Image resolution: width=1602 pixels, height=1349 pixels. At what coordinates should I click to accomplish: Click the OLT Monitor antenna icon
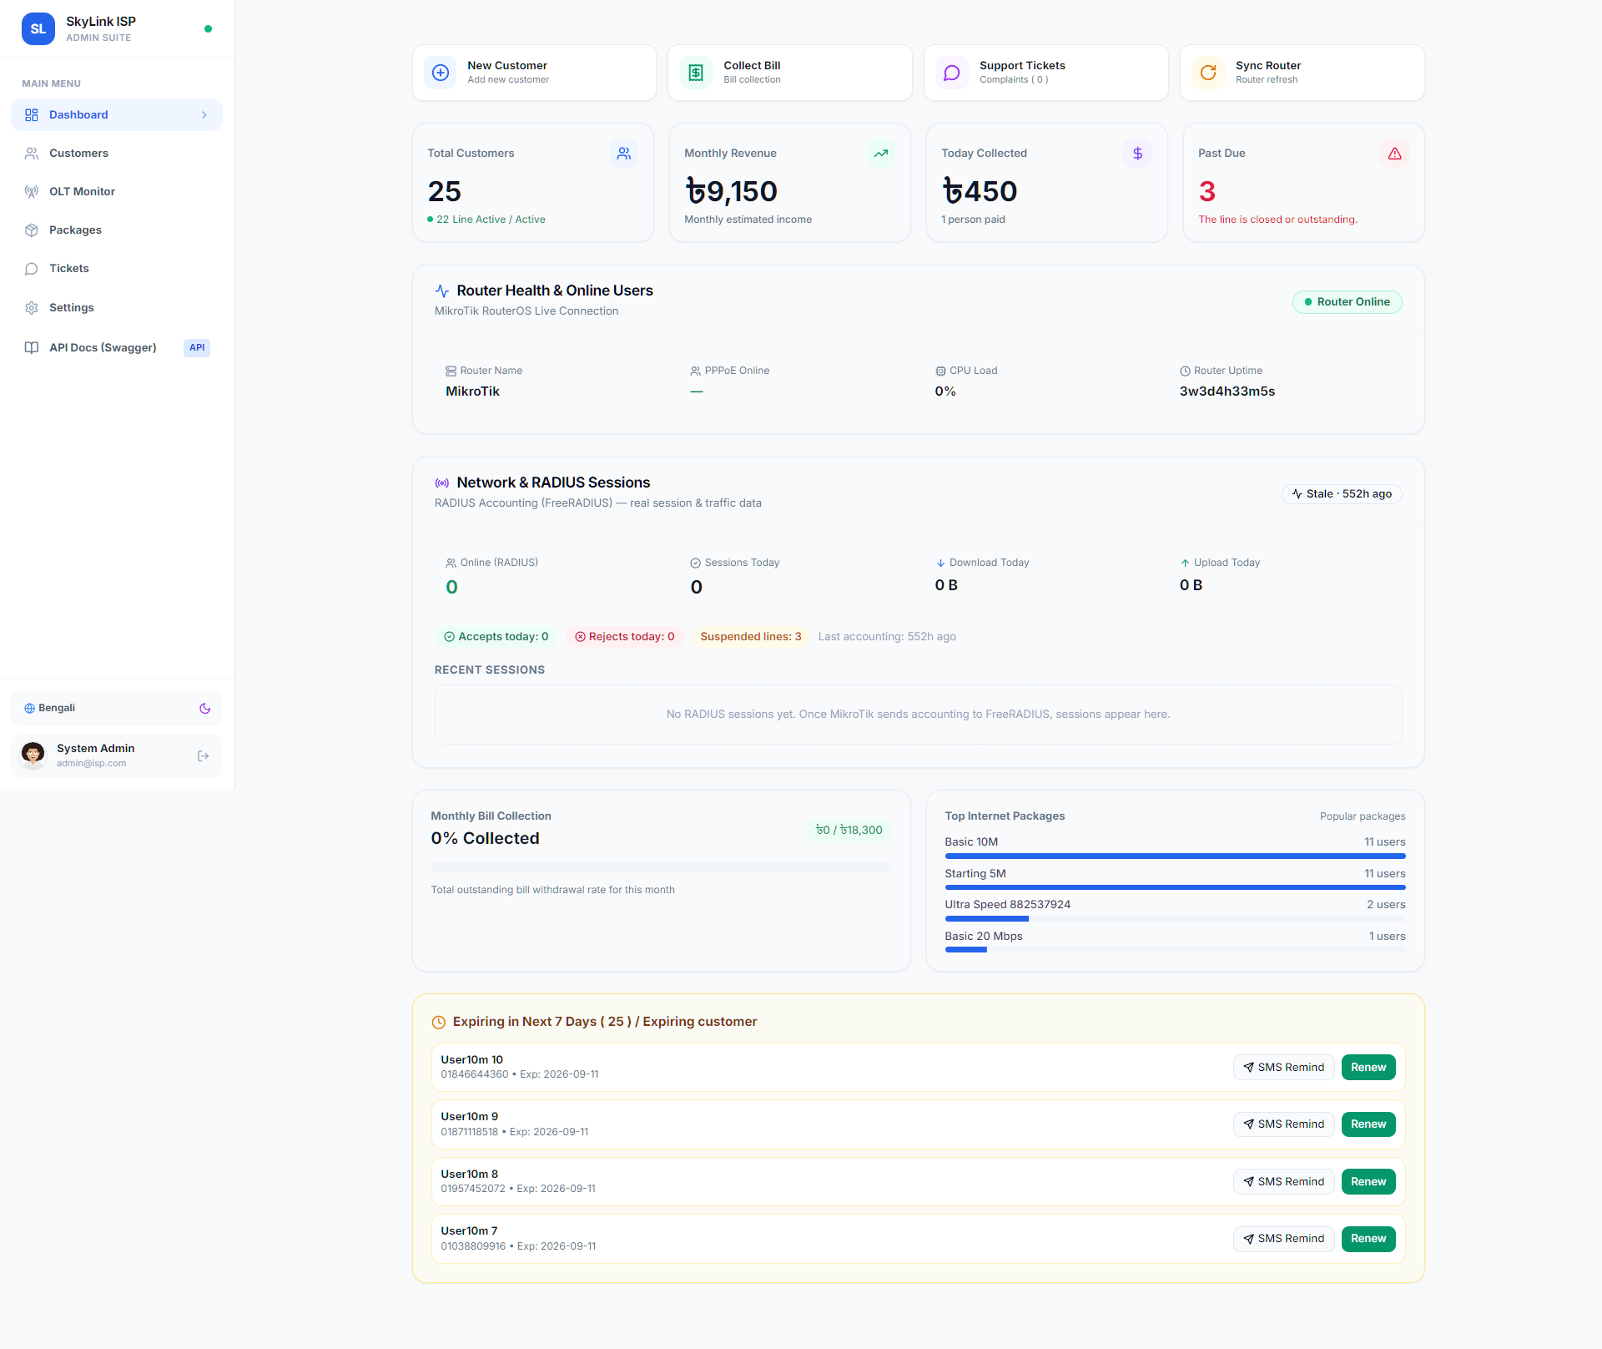point(32,192)
